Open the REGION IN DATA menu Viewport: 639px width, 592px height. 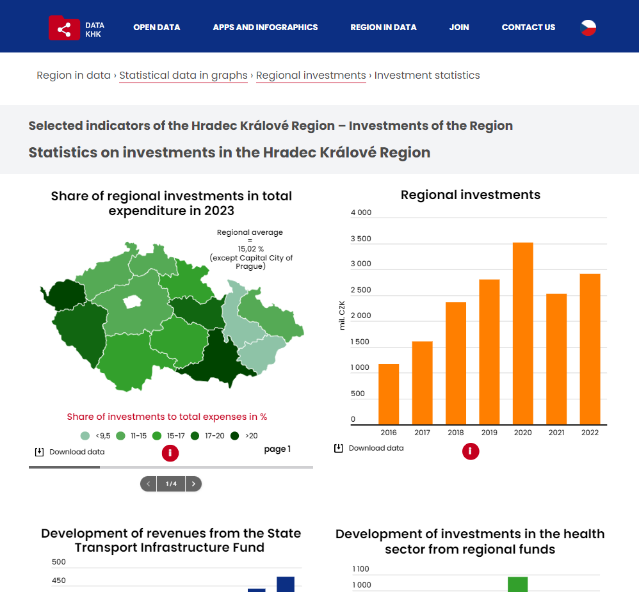(x=384, y=28)
